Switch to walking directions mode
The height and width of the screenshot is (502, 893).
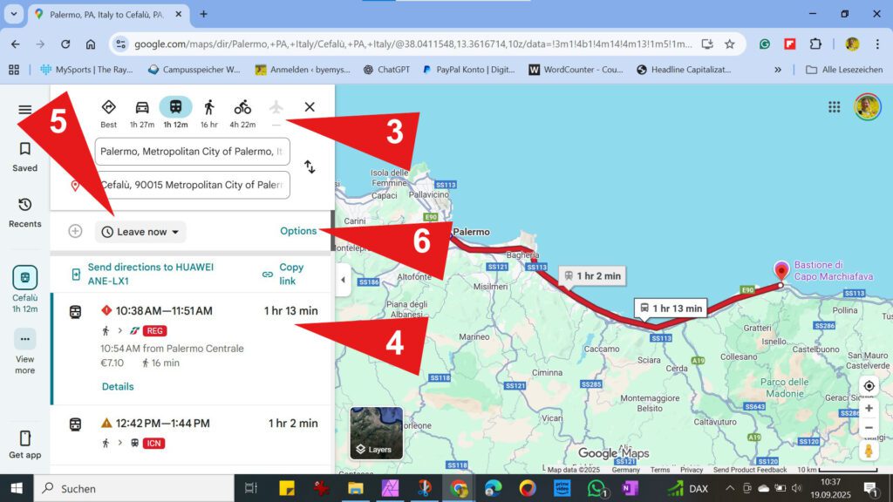click(x=208, y=106)
